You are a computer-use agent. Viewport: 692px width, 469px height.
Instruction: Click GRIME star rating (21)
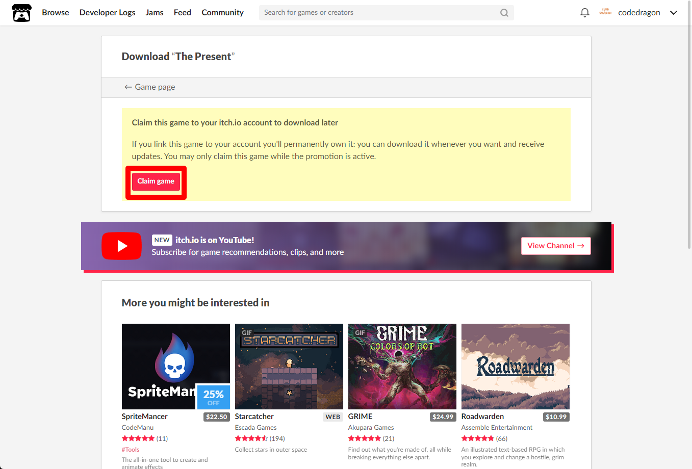tap(371, 438)
